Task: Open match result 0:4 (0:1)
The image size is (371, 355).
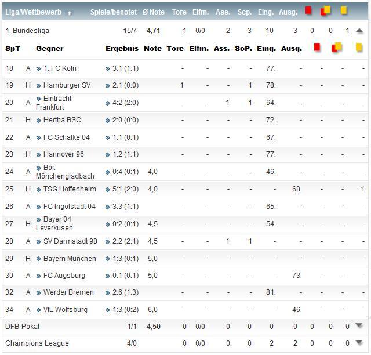Action: [125, 172]
